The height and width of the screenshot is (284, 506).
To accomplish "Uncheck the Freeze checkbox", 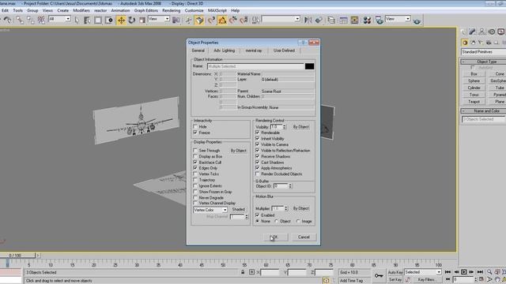I will [195, 133].
